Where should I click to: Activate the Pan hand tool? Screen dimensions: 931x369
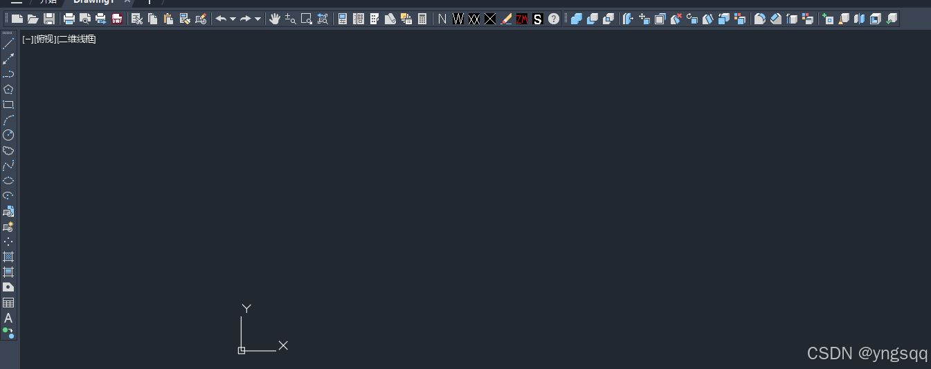pos(275,19)
